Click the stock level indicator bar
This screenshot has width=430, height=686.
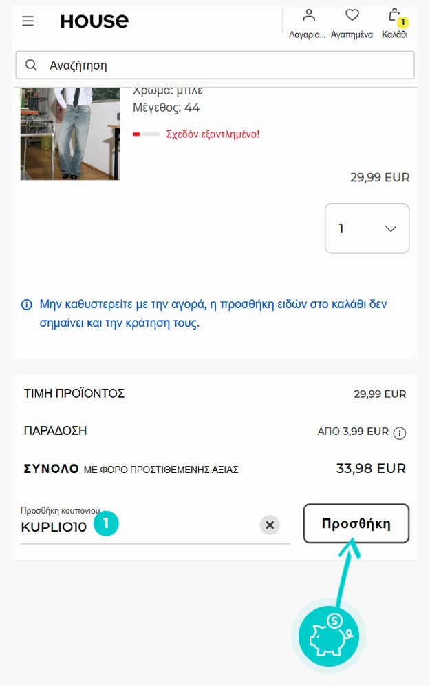click(x=146, y=134)
